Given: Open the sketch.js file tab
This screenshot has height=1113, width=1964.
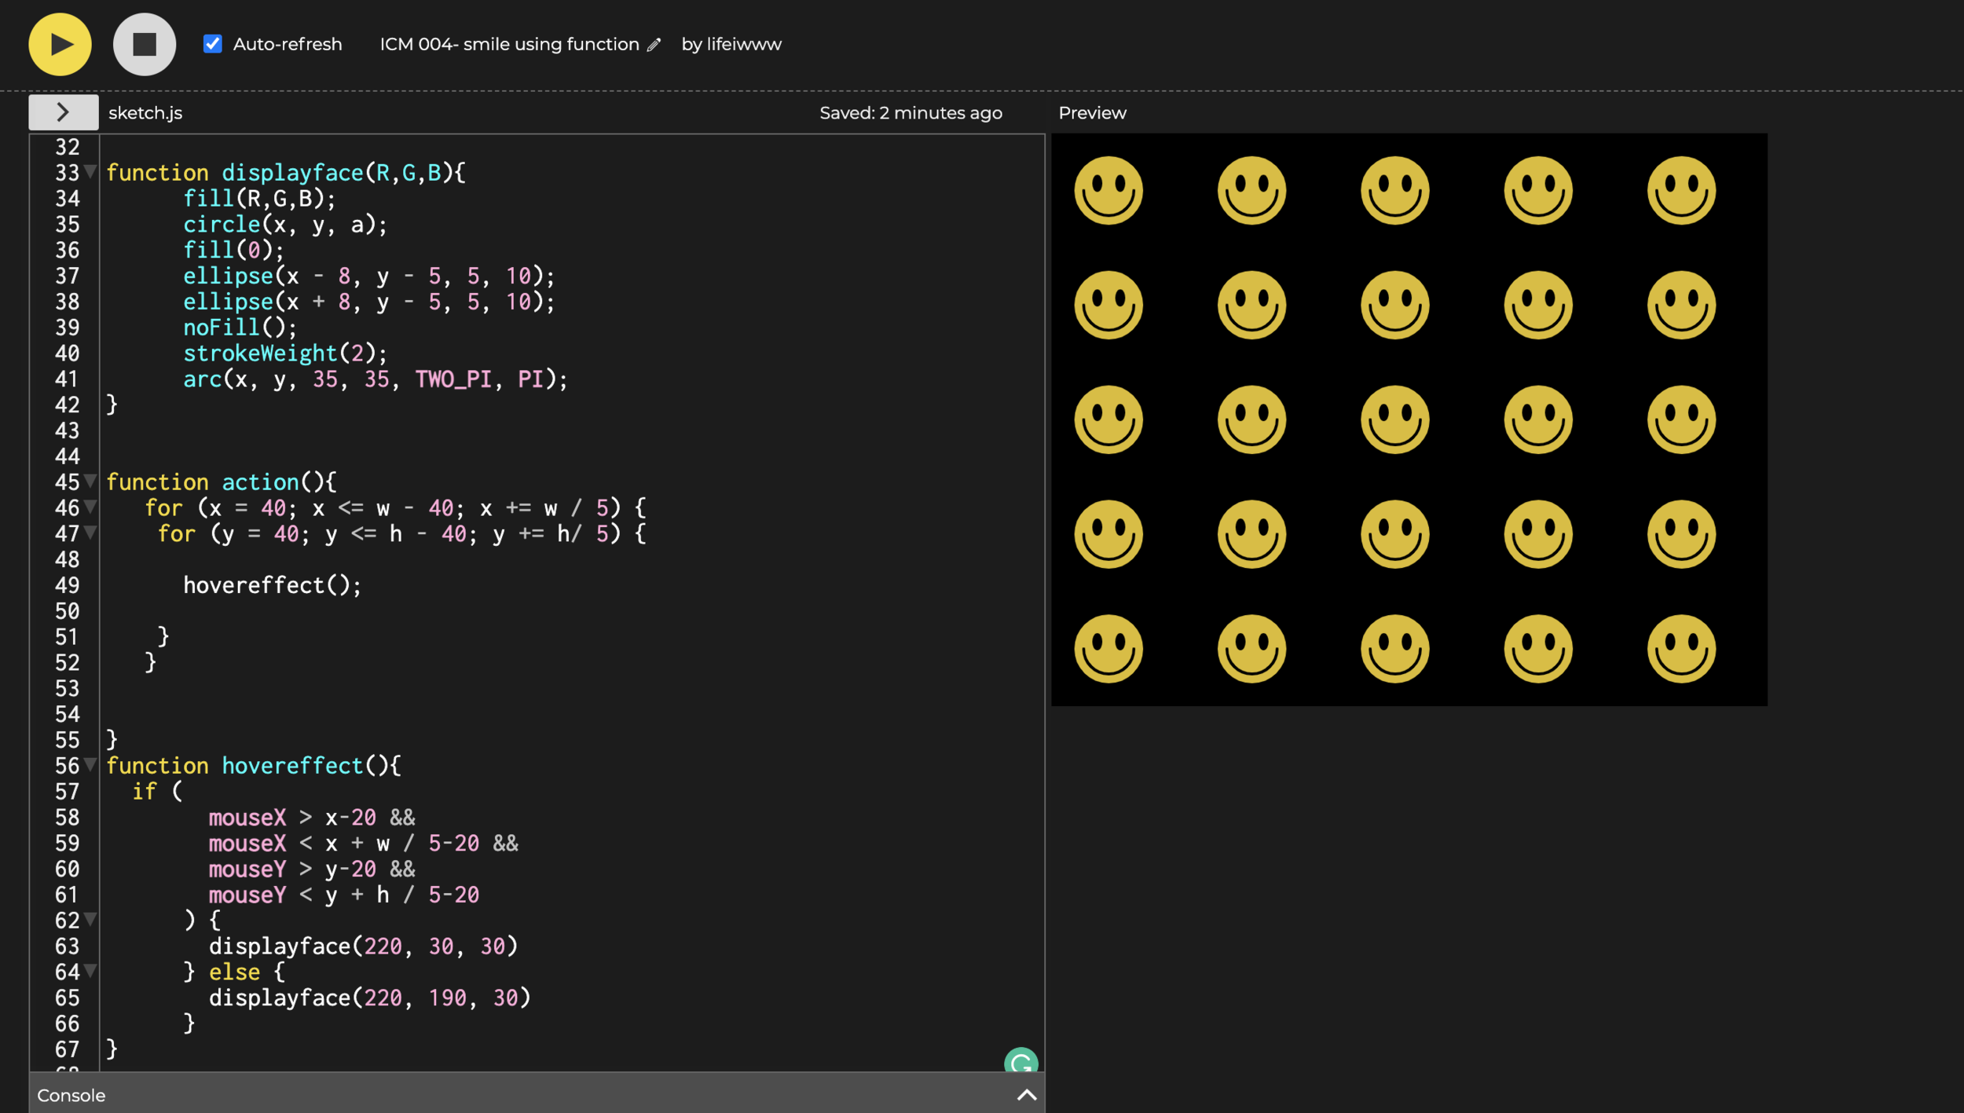Looking at the screenshot, I should [x=145, y=112].
